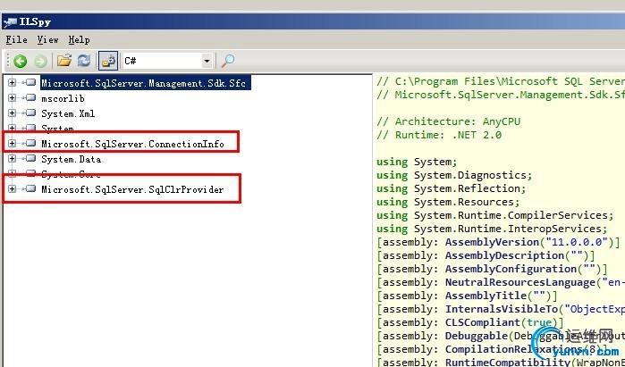Expand the System.Xml assembly node
Image resolution: width=625 pixels, height=367 pixels.
point(12,113)
